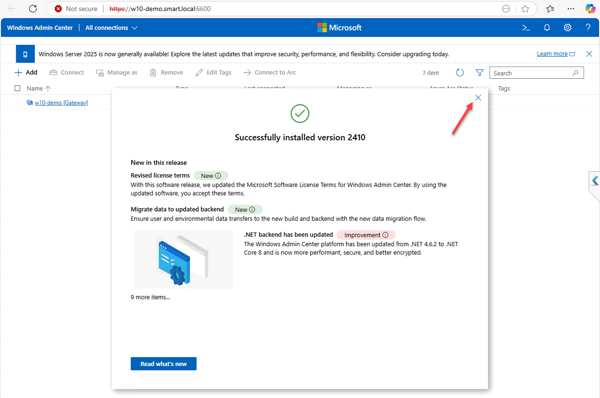Click the Add connection button

(x=26, y=73)
